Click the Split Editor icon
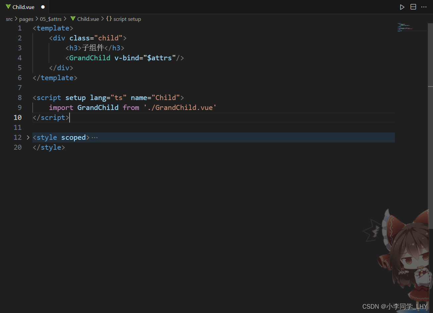This screenshot has width=433, height=313. tap(413, 7)
